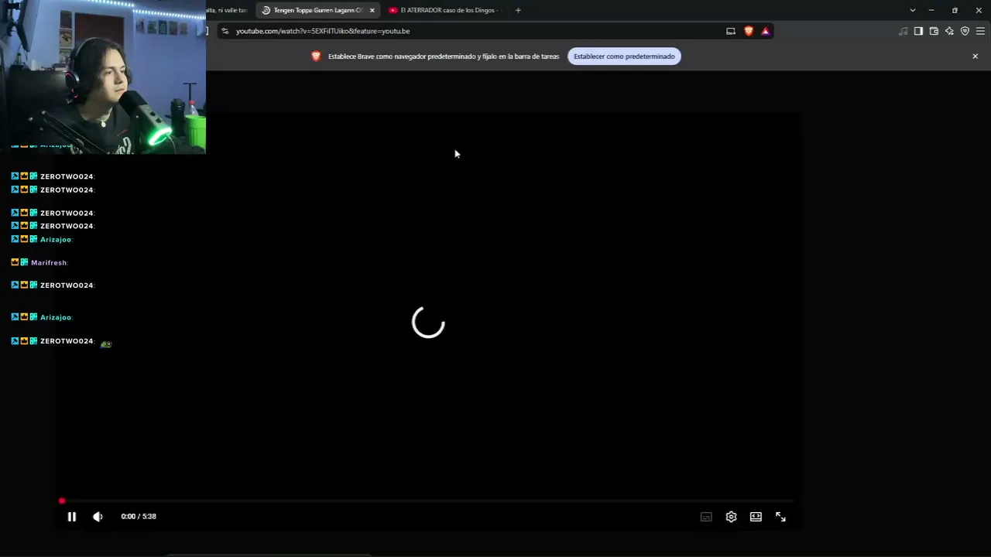This screenshot has height=557, width=991.
Task: Switch to the partially visible first browser tab
Action: tap(228, 10)
